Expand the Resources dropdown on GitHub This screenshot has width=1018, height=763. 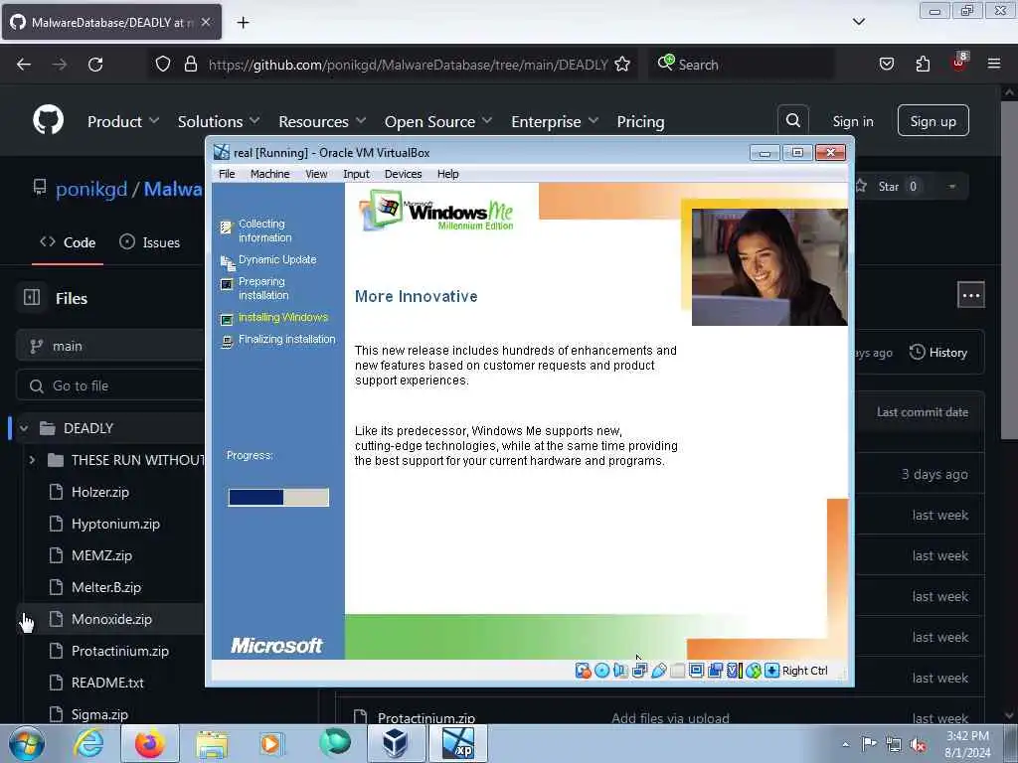323,121
